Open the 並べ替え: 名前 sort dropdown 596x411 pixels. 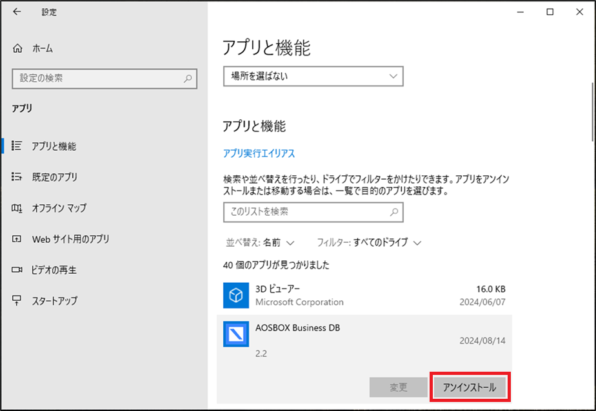260,242
